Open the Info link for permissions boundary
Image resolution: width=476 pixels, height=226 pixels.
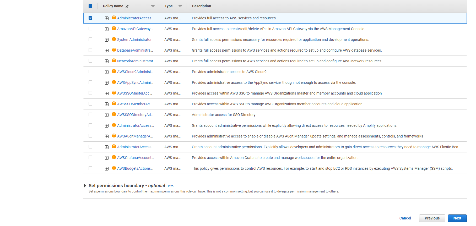(170, 186)
